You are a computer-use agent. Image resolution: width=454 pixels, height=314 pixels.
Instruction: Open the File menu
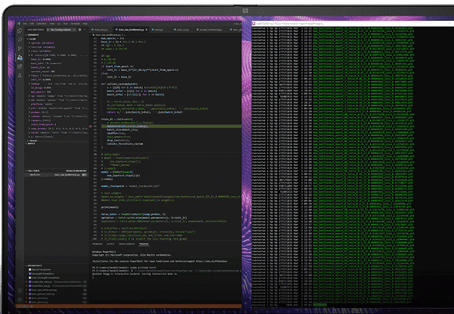[x=25, y=23]
